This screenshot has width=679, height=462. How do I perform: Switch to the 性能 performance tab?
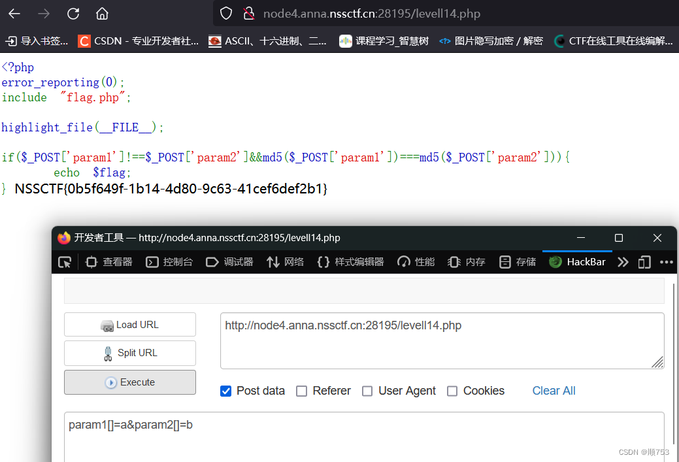click(416, 262)
